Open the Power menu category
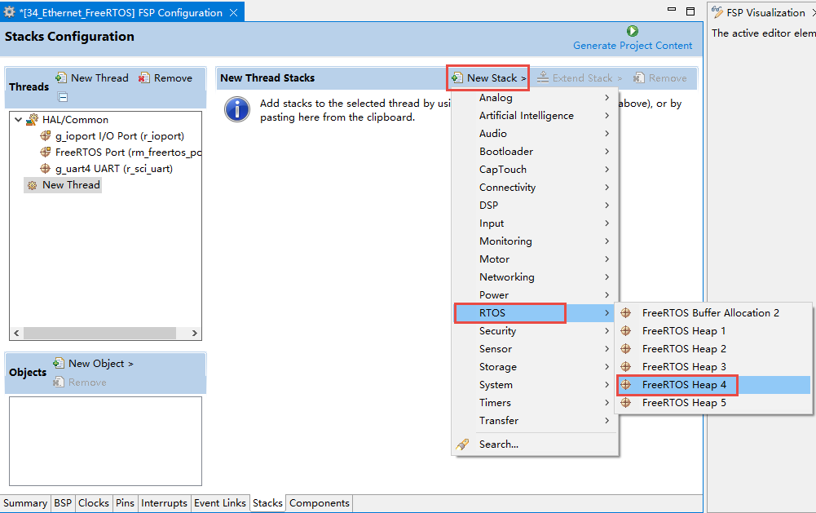 535,294
